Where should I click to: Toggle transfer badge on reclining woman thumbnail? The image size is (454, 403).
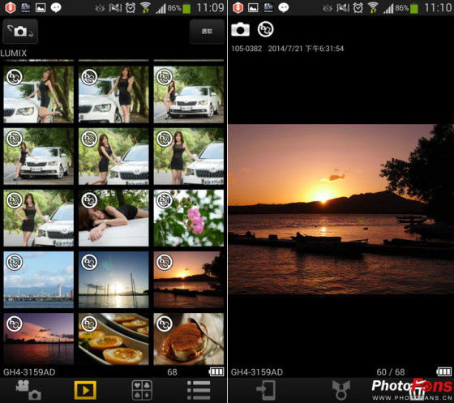[89, 200]
